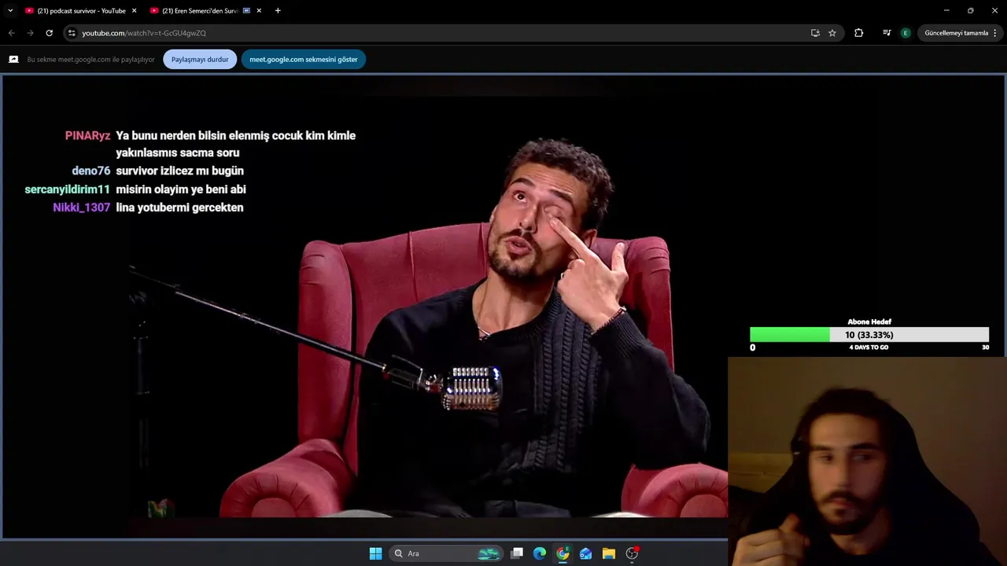The width and height of the screenshot is (1007, 566).
Task: Open Microsoft Edge from the taskbar
Action: (x=540, y=553)
